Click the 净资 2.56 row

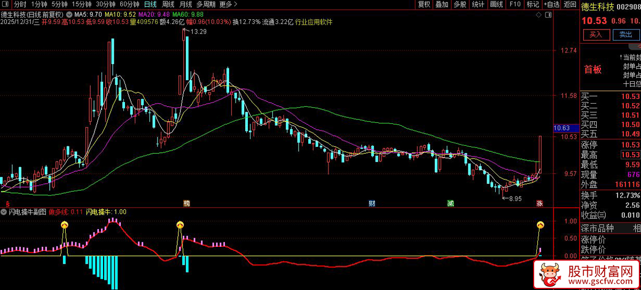click(611, 205)
